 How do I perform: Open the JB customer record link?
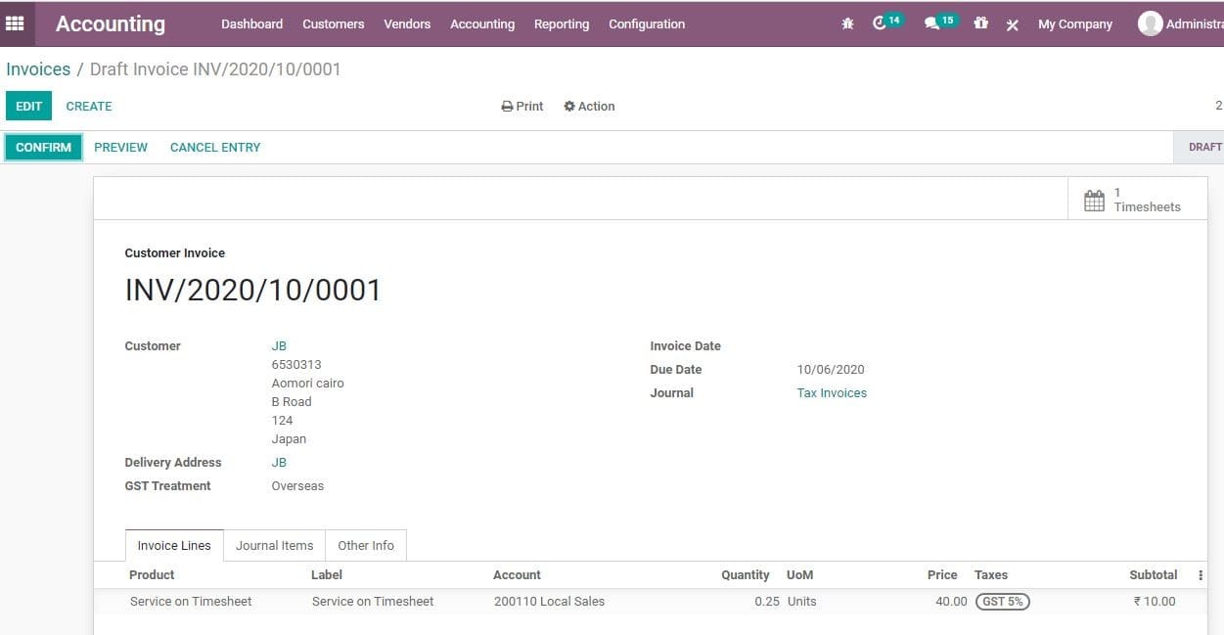tap(279, 345)
